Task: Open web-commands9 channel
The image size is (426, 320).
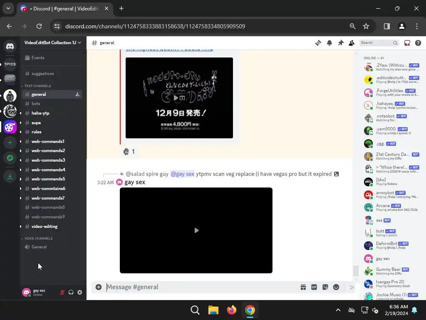Action: pyautogui.click(x=52, y=217)
